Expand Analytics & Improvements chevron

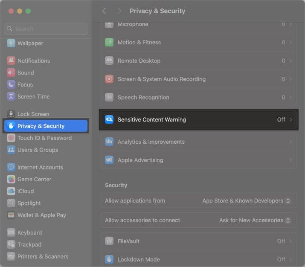[x=290, y=142]
